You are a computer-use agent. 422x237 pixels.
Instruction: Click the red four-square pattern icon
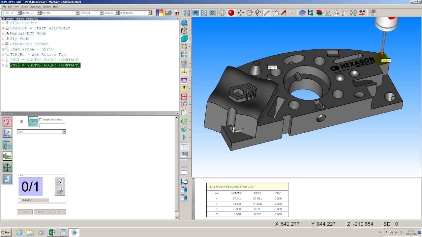pyautogui.click(x=184, y=96)
